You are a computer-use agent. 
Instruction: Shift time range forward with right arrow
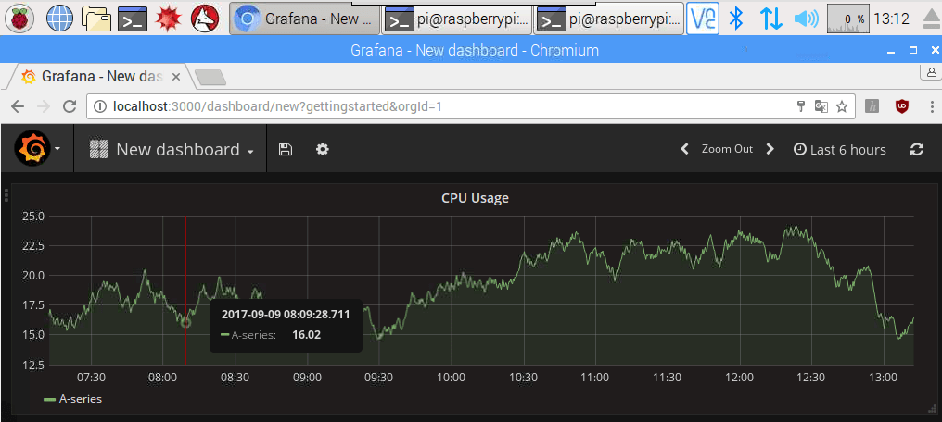(x=770, y=149)
